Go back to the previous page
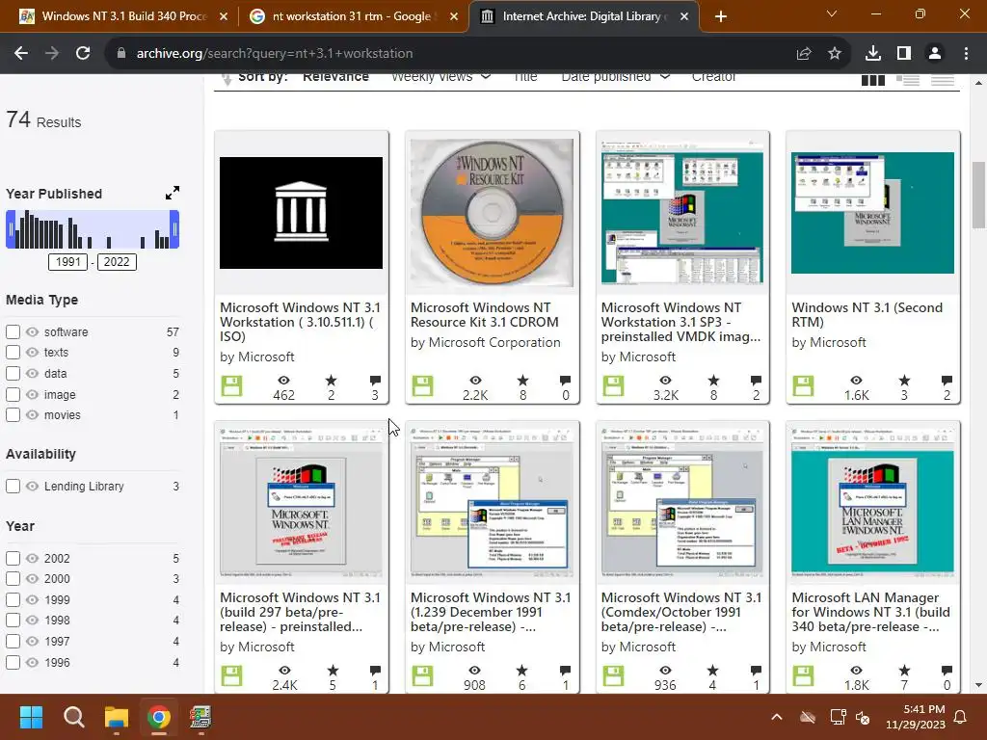 [x=21, y=54]
